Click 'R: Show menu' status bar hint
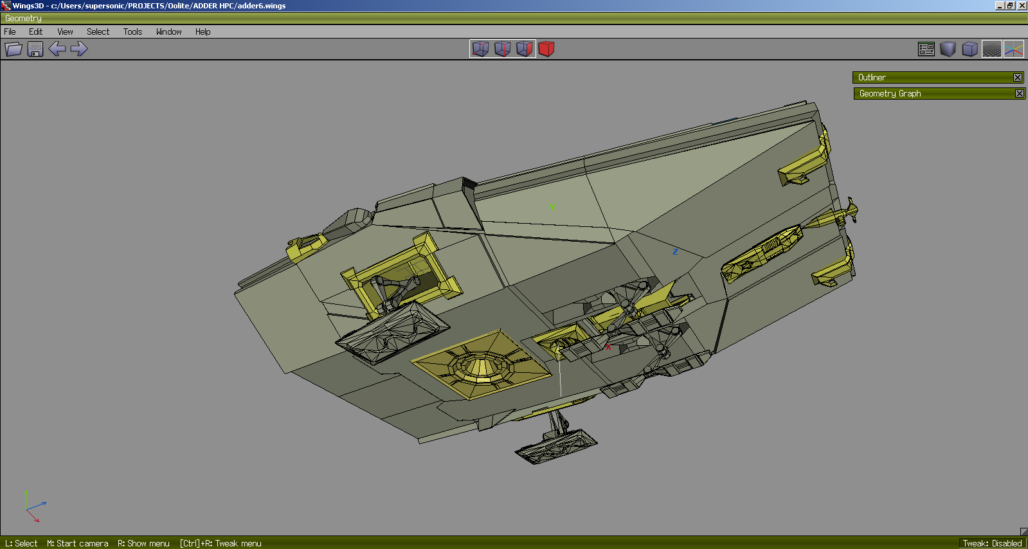 (143, 544)
